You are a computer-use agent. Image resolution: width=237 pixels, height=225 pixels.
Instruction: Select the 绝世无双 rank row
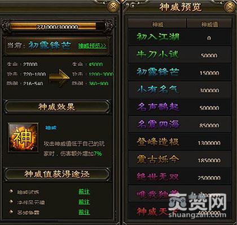click(180, 177)
